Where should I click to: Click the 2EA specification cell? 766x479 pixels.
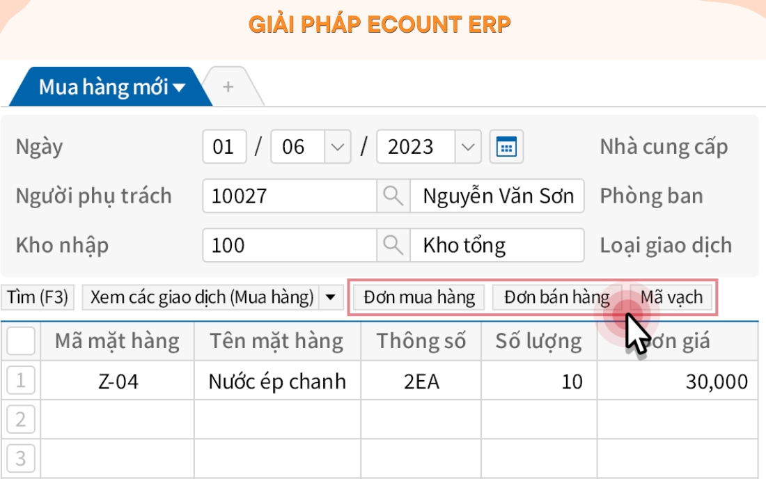(x=421, y=381)
